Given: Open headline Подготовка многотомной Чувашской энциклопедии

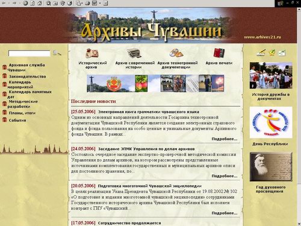Looking at the screenshot, I should pyautogui.click(x=150, y=186).
